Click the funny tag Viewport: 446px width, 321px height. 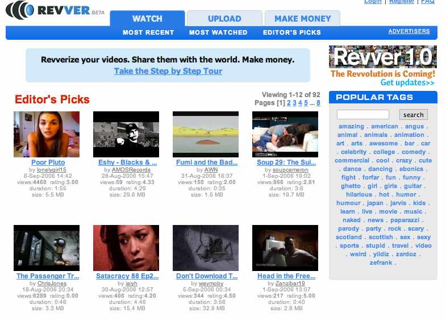[411, 177]
